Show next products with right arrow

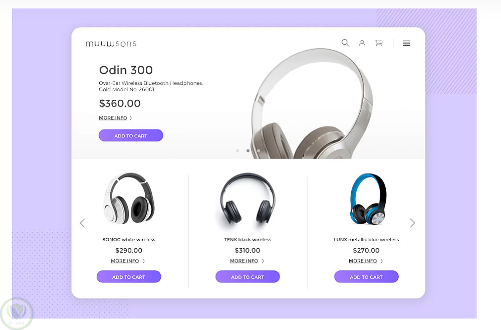pyautogui.click(x=412, y=223)
